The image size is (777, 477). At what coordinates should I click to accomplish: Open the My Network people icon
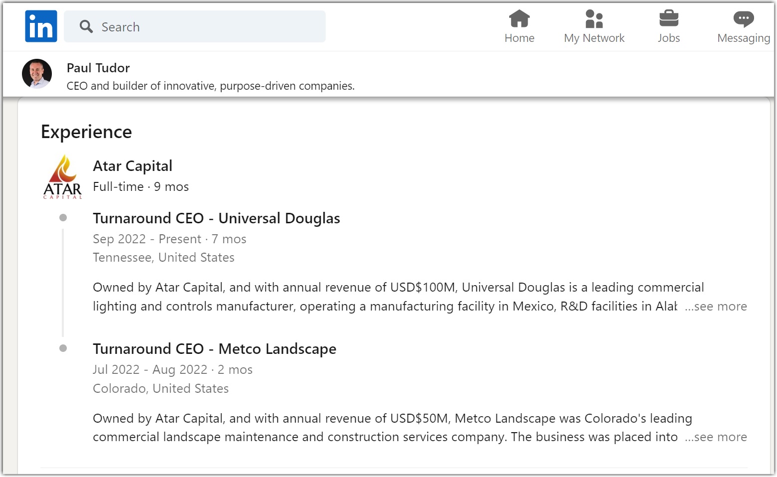point(594,19)
